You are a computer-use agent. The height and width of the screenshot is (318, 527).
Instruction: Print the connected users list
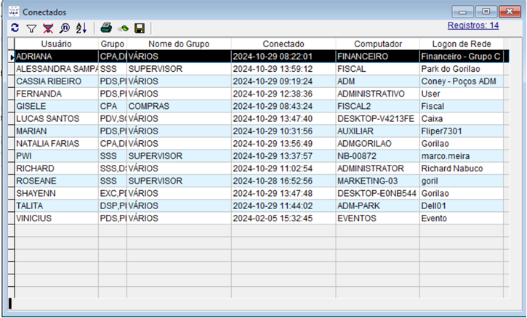(x=106, y=28)
